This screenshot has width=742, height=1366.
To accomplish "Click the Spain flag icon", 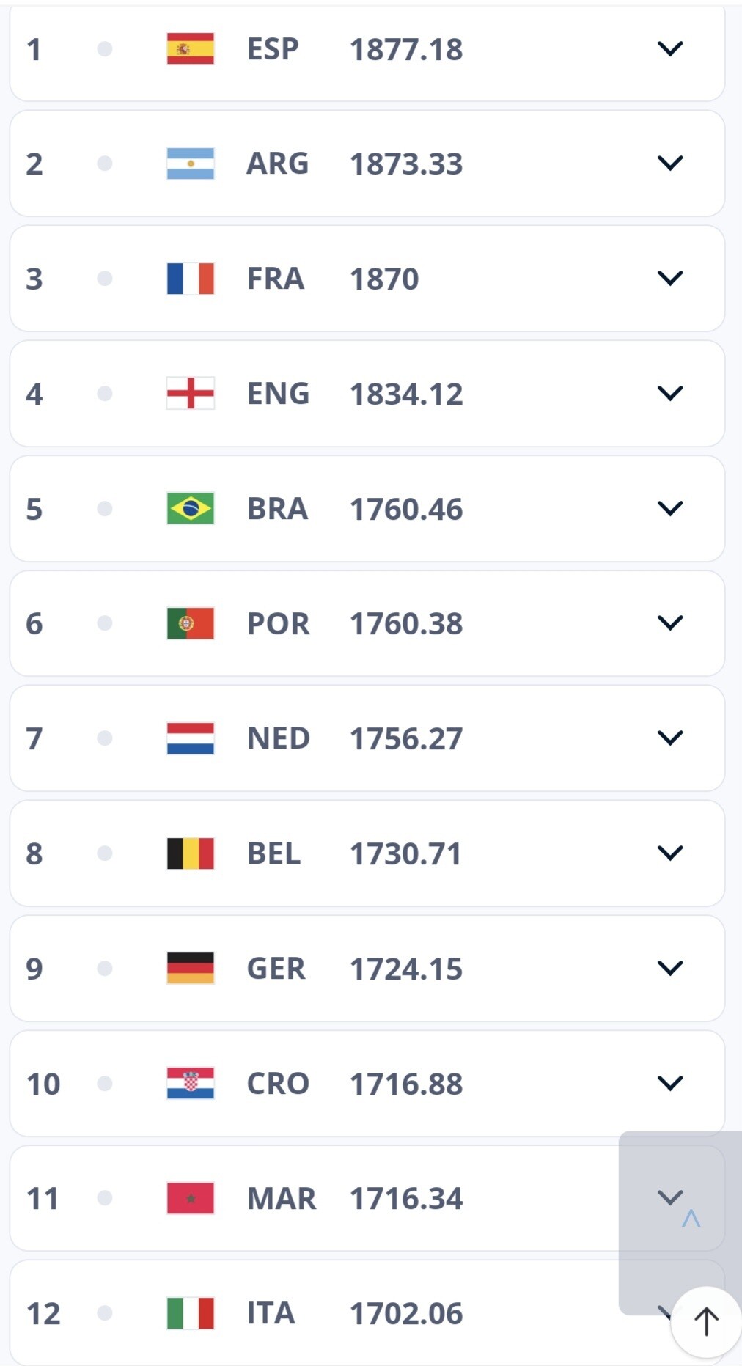I will point(190,49).
